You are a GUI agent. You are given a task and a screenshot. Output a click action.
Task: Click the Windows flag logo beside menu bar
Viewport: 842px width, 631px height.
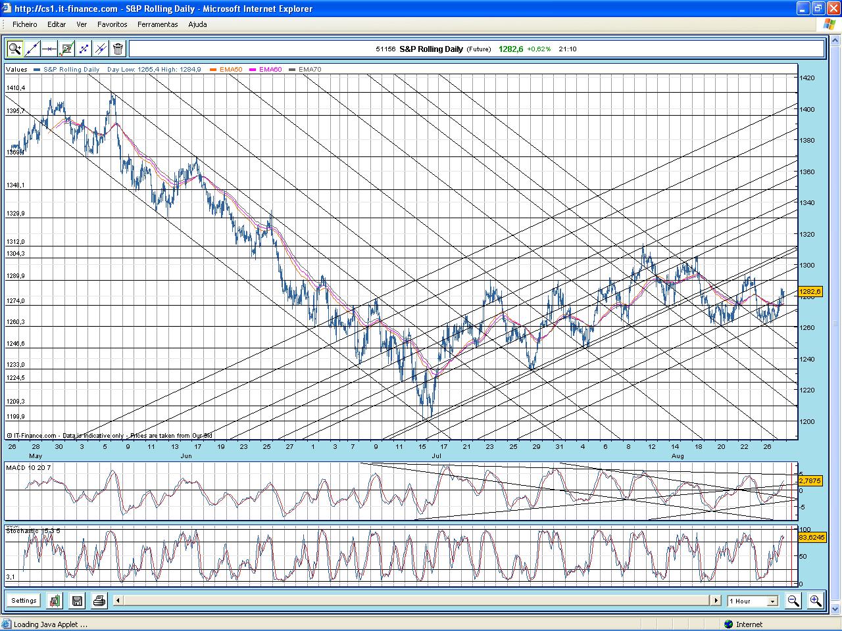828,24
